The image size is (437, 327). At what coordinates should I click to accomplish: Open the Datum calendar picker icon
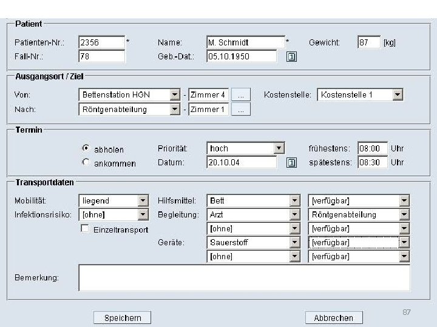tap(291, 163)
